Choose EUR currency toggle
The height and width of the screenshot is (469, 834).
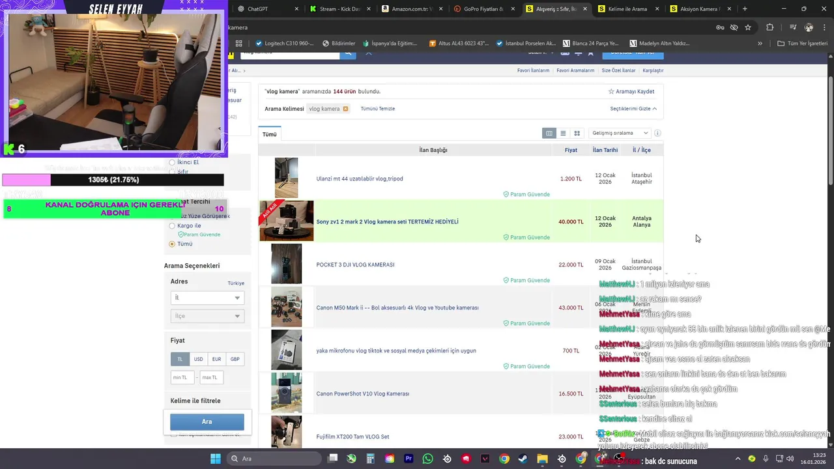[x=216, y=359]
